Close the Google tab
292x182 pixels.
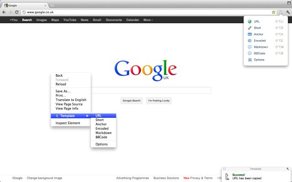click(45, 5)
